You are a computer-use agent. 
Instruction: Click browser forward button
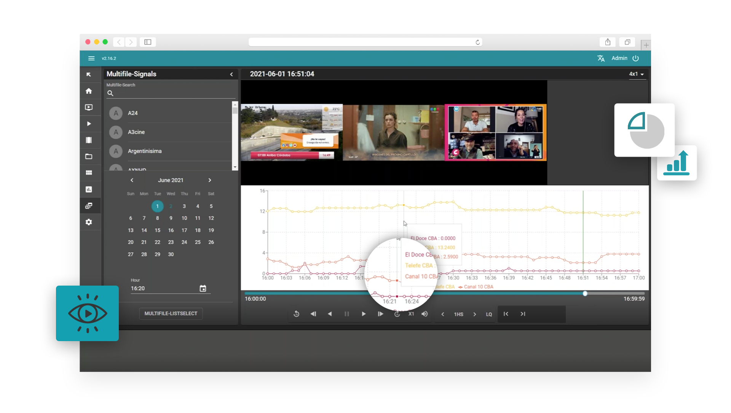pyautogui.click(x=131, y=42)
